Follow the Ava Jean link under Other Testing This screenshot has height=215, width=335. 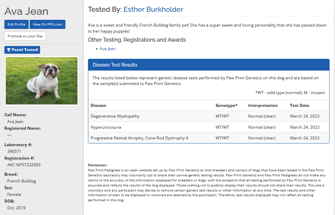pos(108,49)
